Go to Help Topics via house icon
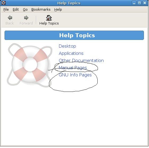This screenshot has width=149, height=148. click(49, 18)
